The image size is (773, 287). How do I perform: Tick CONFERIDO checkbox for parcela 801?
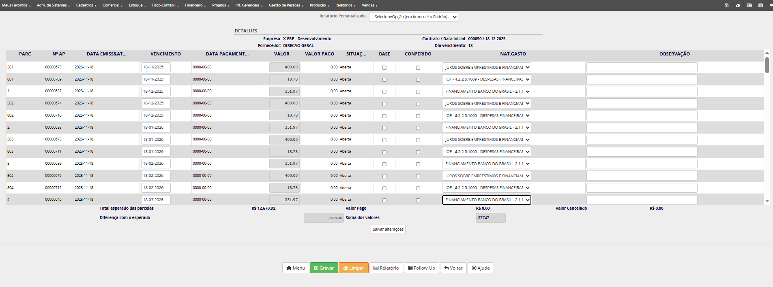click(418, 80)
